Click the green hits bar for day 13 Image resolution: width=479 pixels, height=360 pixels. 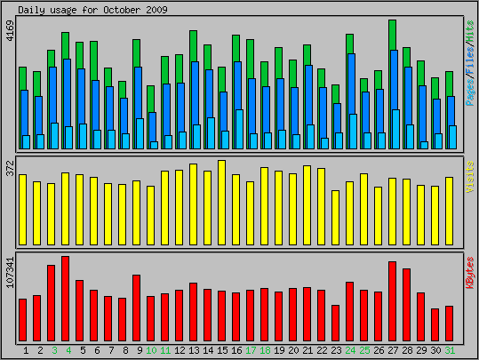pyautogui.click(x=193, y=46)
